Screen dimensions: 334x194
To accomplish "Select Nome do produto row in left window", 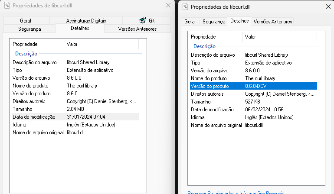I will (x=75, y=86).
